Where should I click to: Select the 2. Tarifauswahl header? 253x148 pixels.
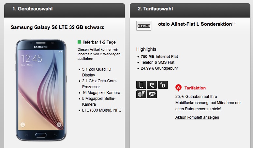190,10
